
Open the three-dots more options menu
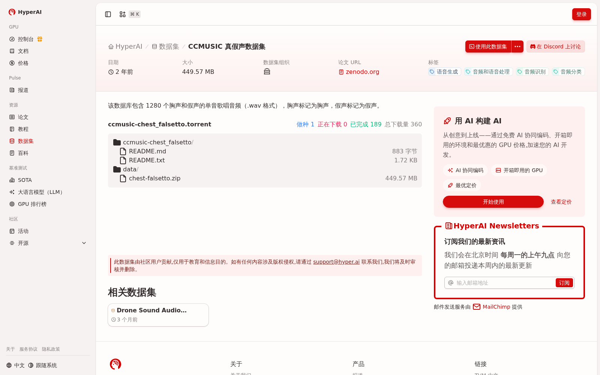(x=517, y=46)
